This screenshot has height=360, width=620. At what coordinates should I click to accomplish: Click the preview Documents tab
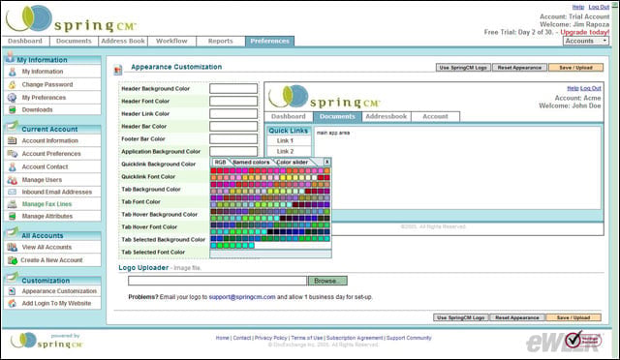[337, 116]
